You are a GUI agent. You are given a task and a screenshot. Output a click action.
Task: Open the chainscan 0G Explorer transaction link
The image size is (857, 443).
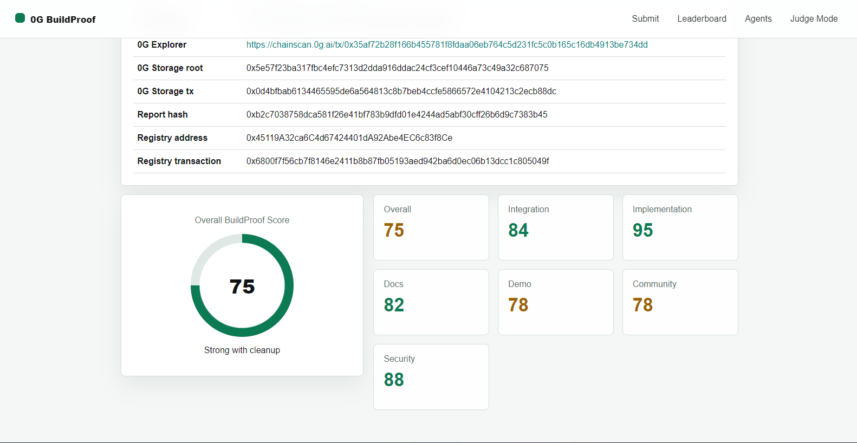(x=447, y=45)
